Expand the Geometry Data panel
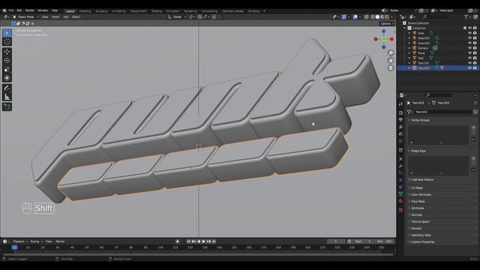The height and width of the screenshot is (270, 480). 421,235
